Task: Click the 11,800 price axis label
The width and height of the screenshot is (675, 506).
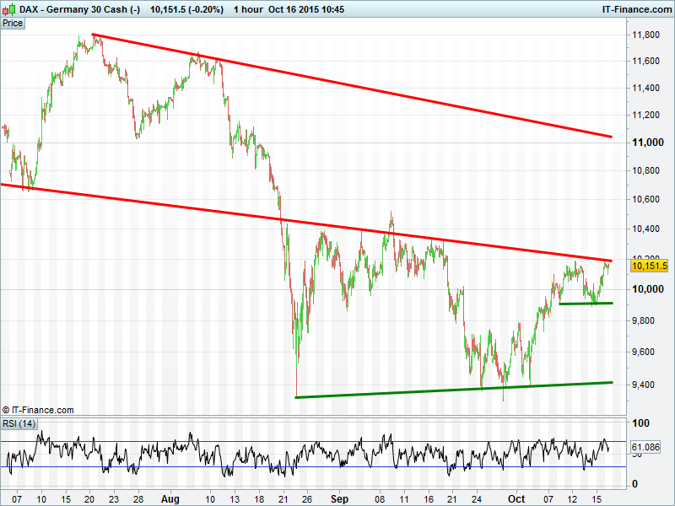Action: 645,35
